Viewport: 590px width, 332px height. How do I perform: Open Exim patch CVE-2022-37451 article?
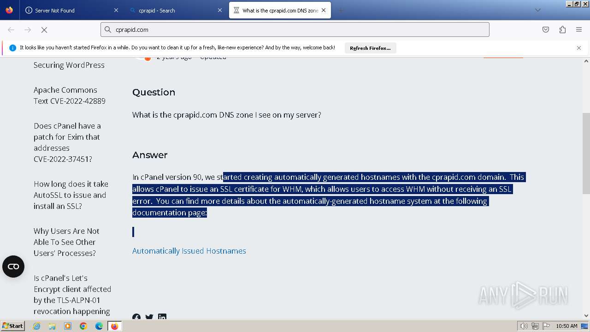(67, 142)
